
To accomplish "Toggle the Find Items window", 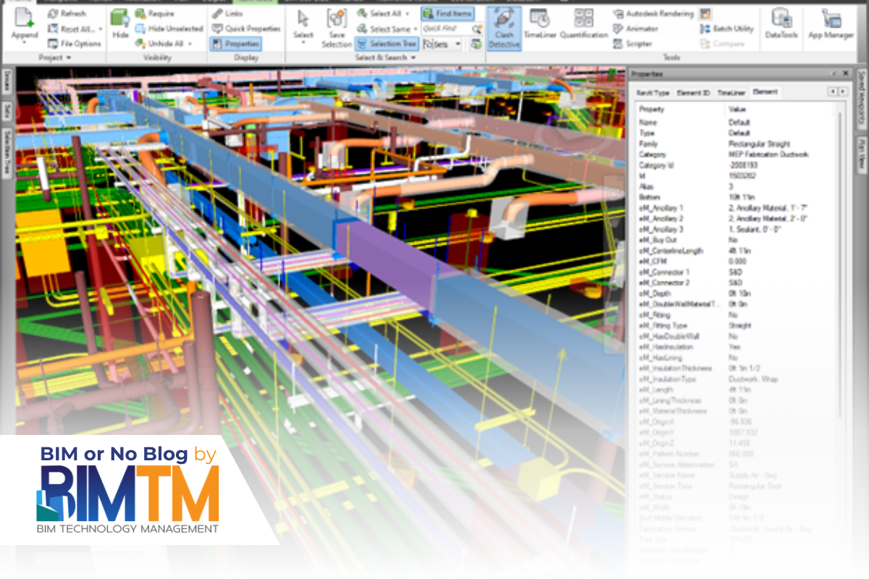I will [447, 14].
